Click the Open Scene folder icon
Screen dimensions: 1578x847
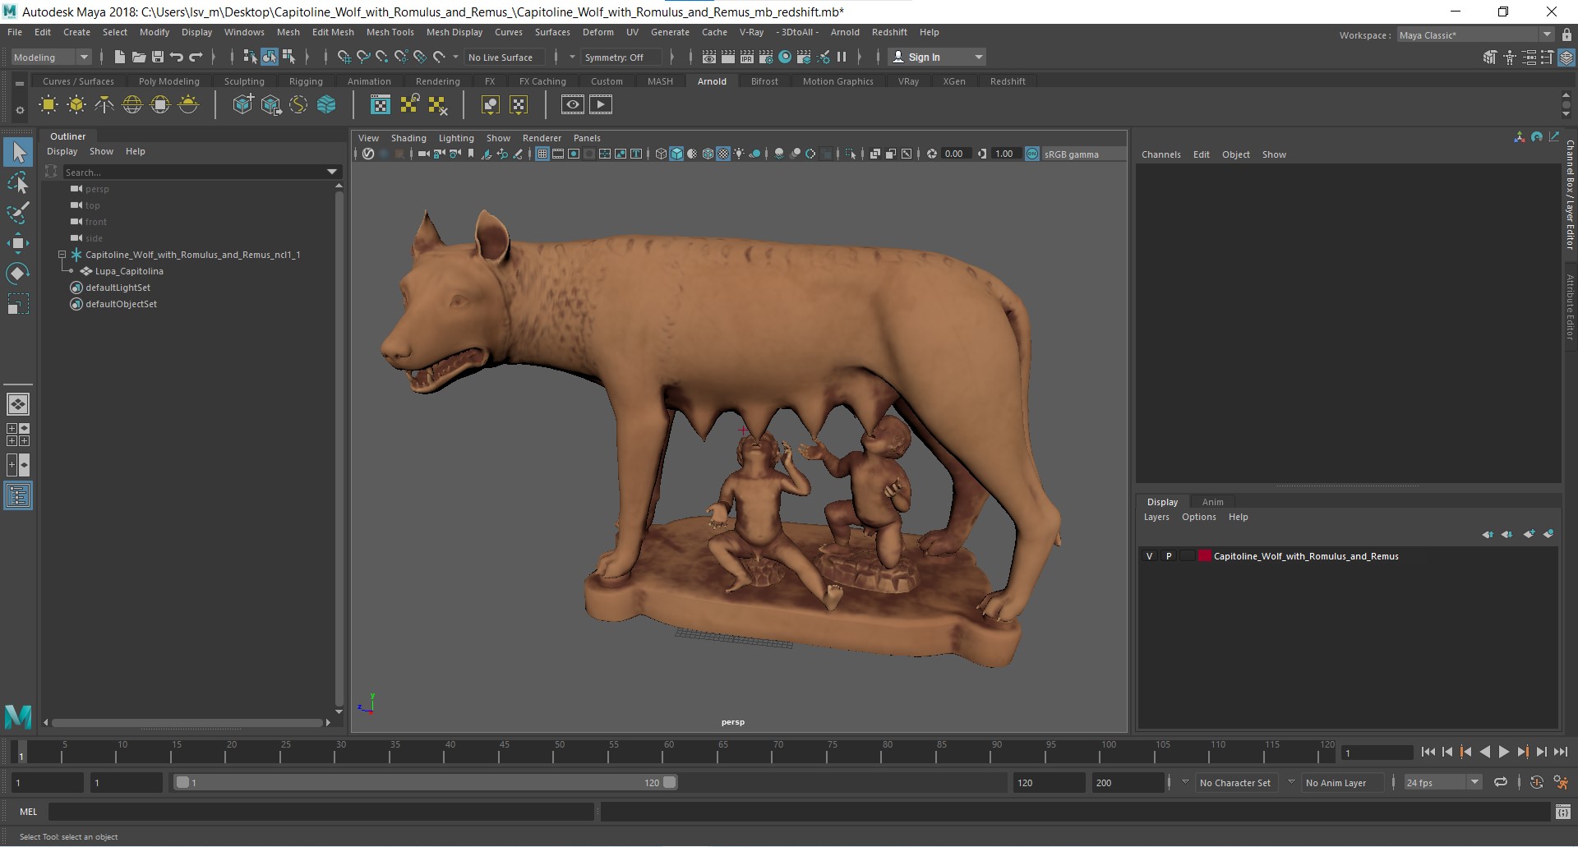(138, 57)
